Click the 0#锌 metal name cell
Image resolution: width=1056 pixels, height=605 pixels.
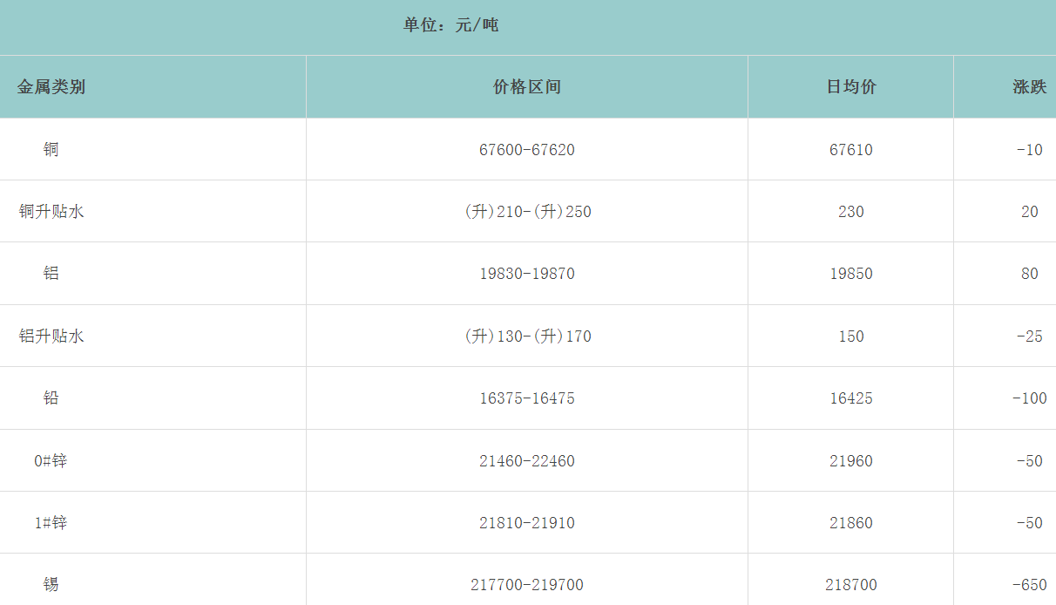click(51, 461)
